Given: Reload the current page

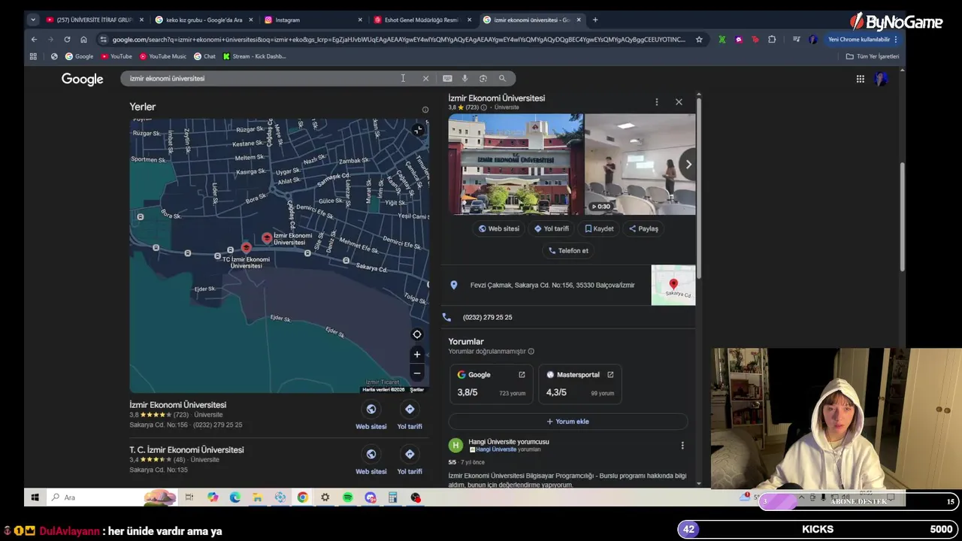Looking at the screenshot, I should (67, 39).
